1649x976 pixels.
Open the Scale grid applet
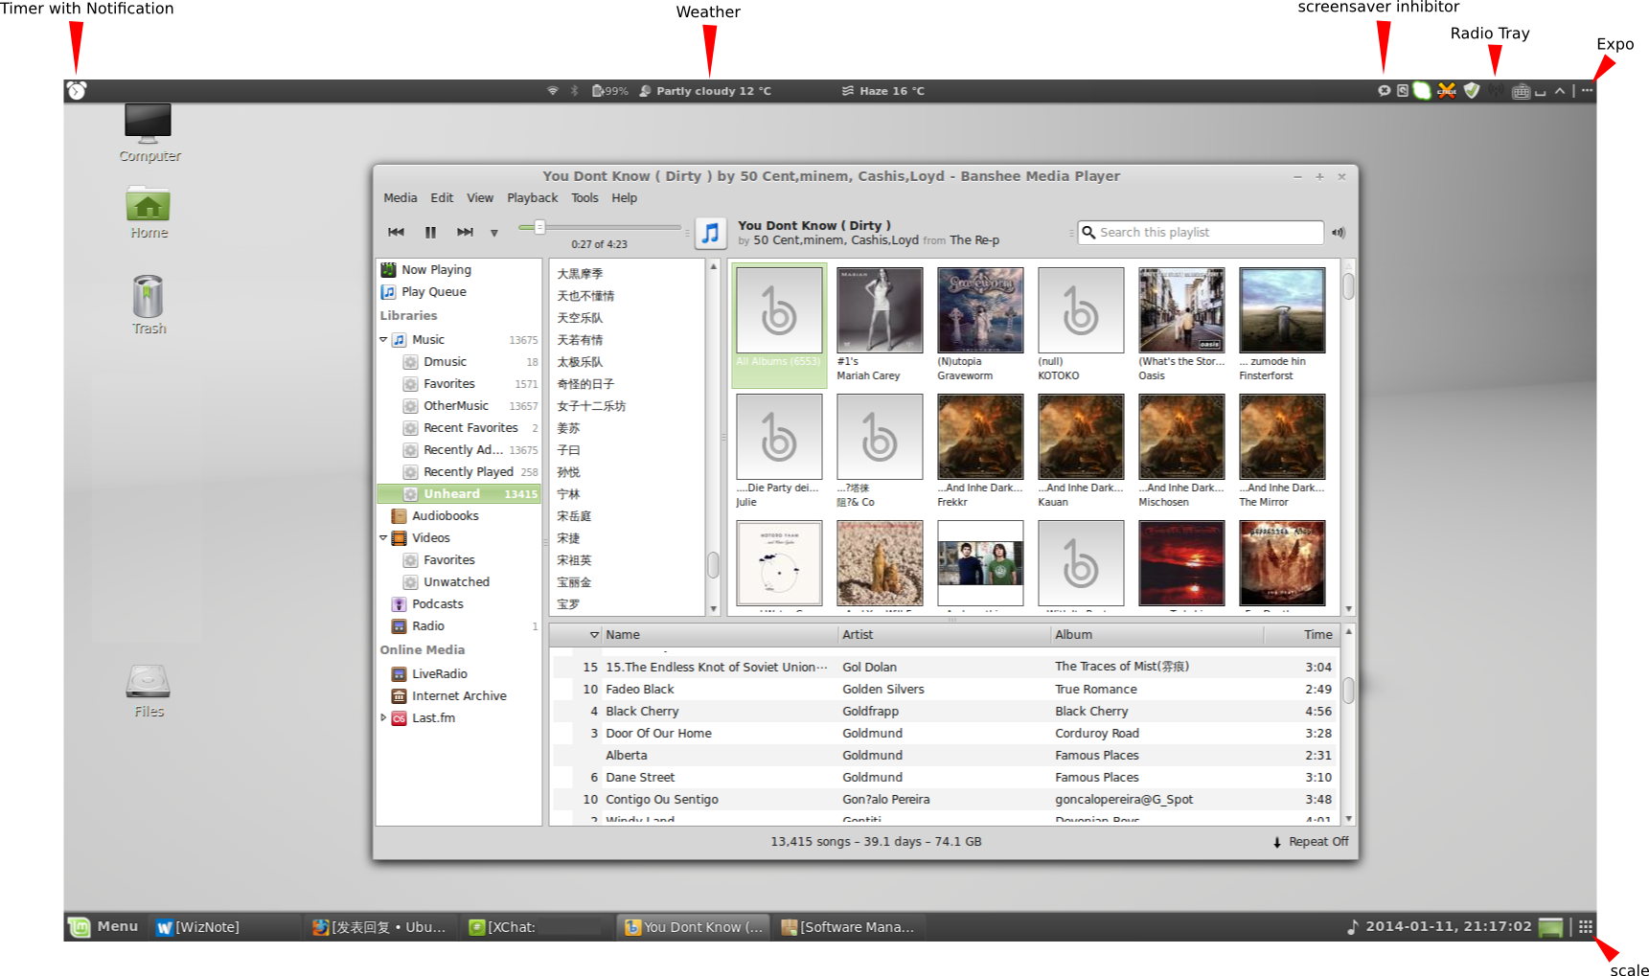(1586, 926)
